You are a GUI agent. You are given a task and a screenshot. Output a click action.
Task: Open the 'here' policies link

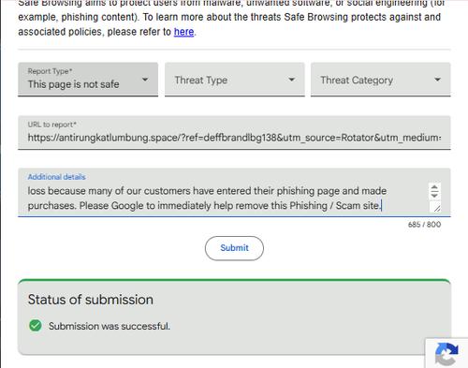pyautogui.click(x=183, y=32)
